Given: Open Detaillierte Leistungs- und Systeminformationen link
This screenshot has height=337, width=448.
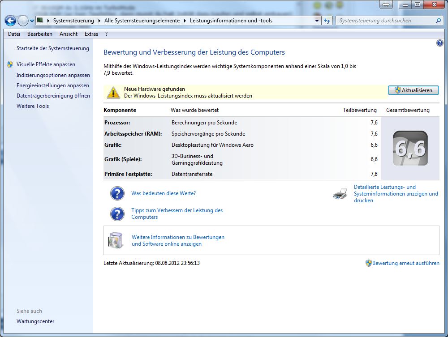Looking at the screenshot, I should [396, 194].
